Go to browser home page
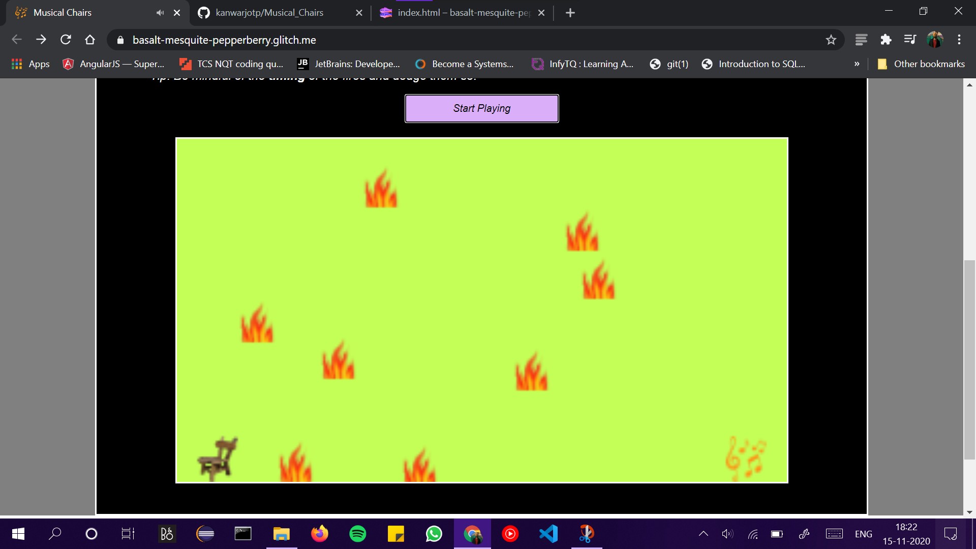 90,40
